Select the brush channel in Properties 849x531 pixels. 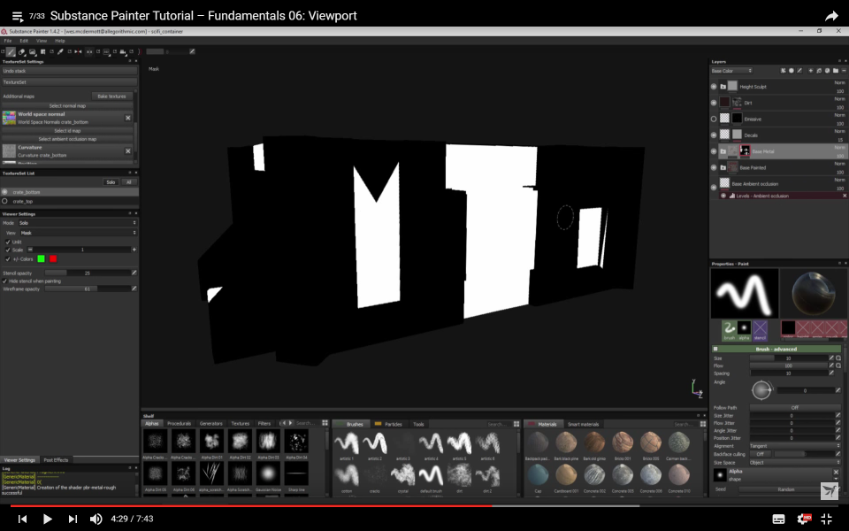730,330
